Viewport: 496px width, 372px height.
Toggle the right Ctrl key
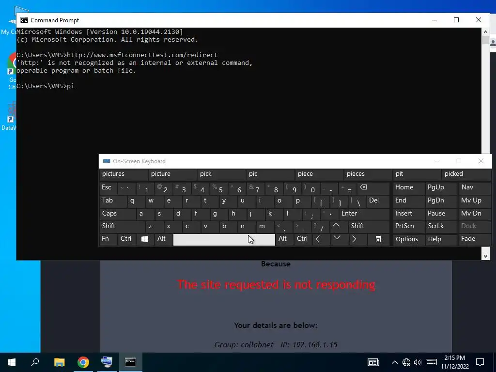click(x=303, y=239)
